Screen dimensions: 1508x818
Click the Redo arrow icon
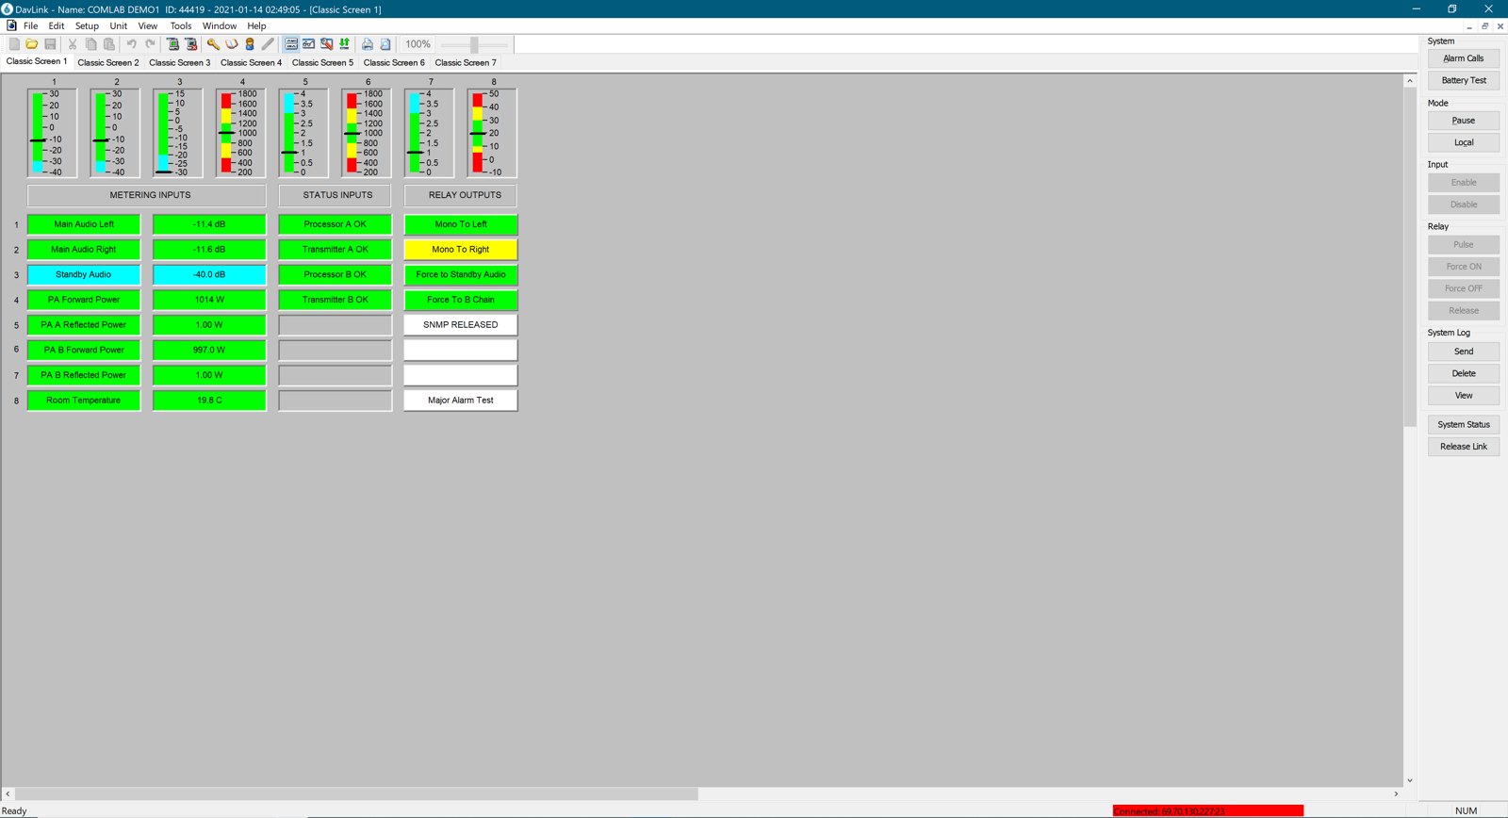point(149,44)
